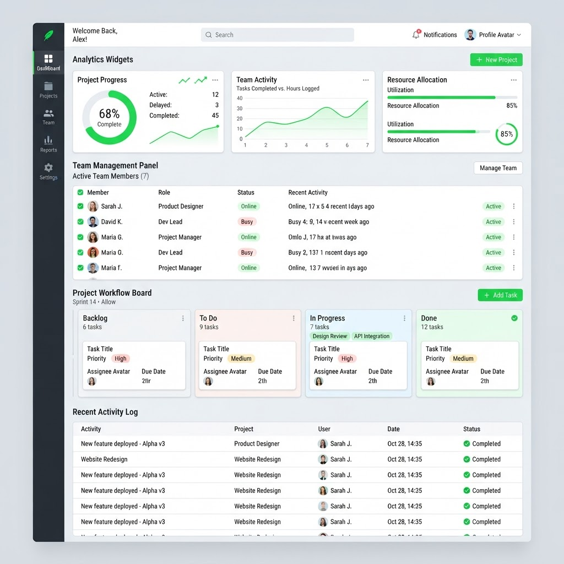Click the 68% Complete progress ring
The width and height of the screenshot is (564, 564).
(x=110, y=117)
